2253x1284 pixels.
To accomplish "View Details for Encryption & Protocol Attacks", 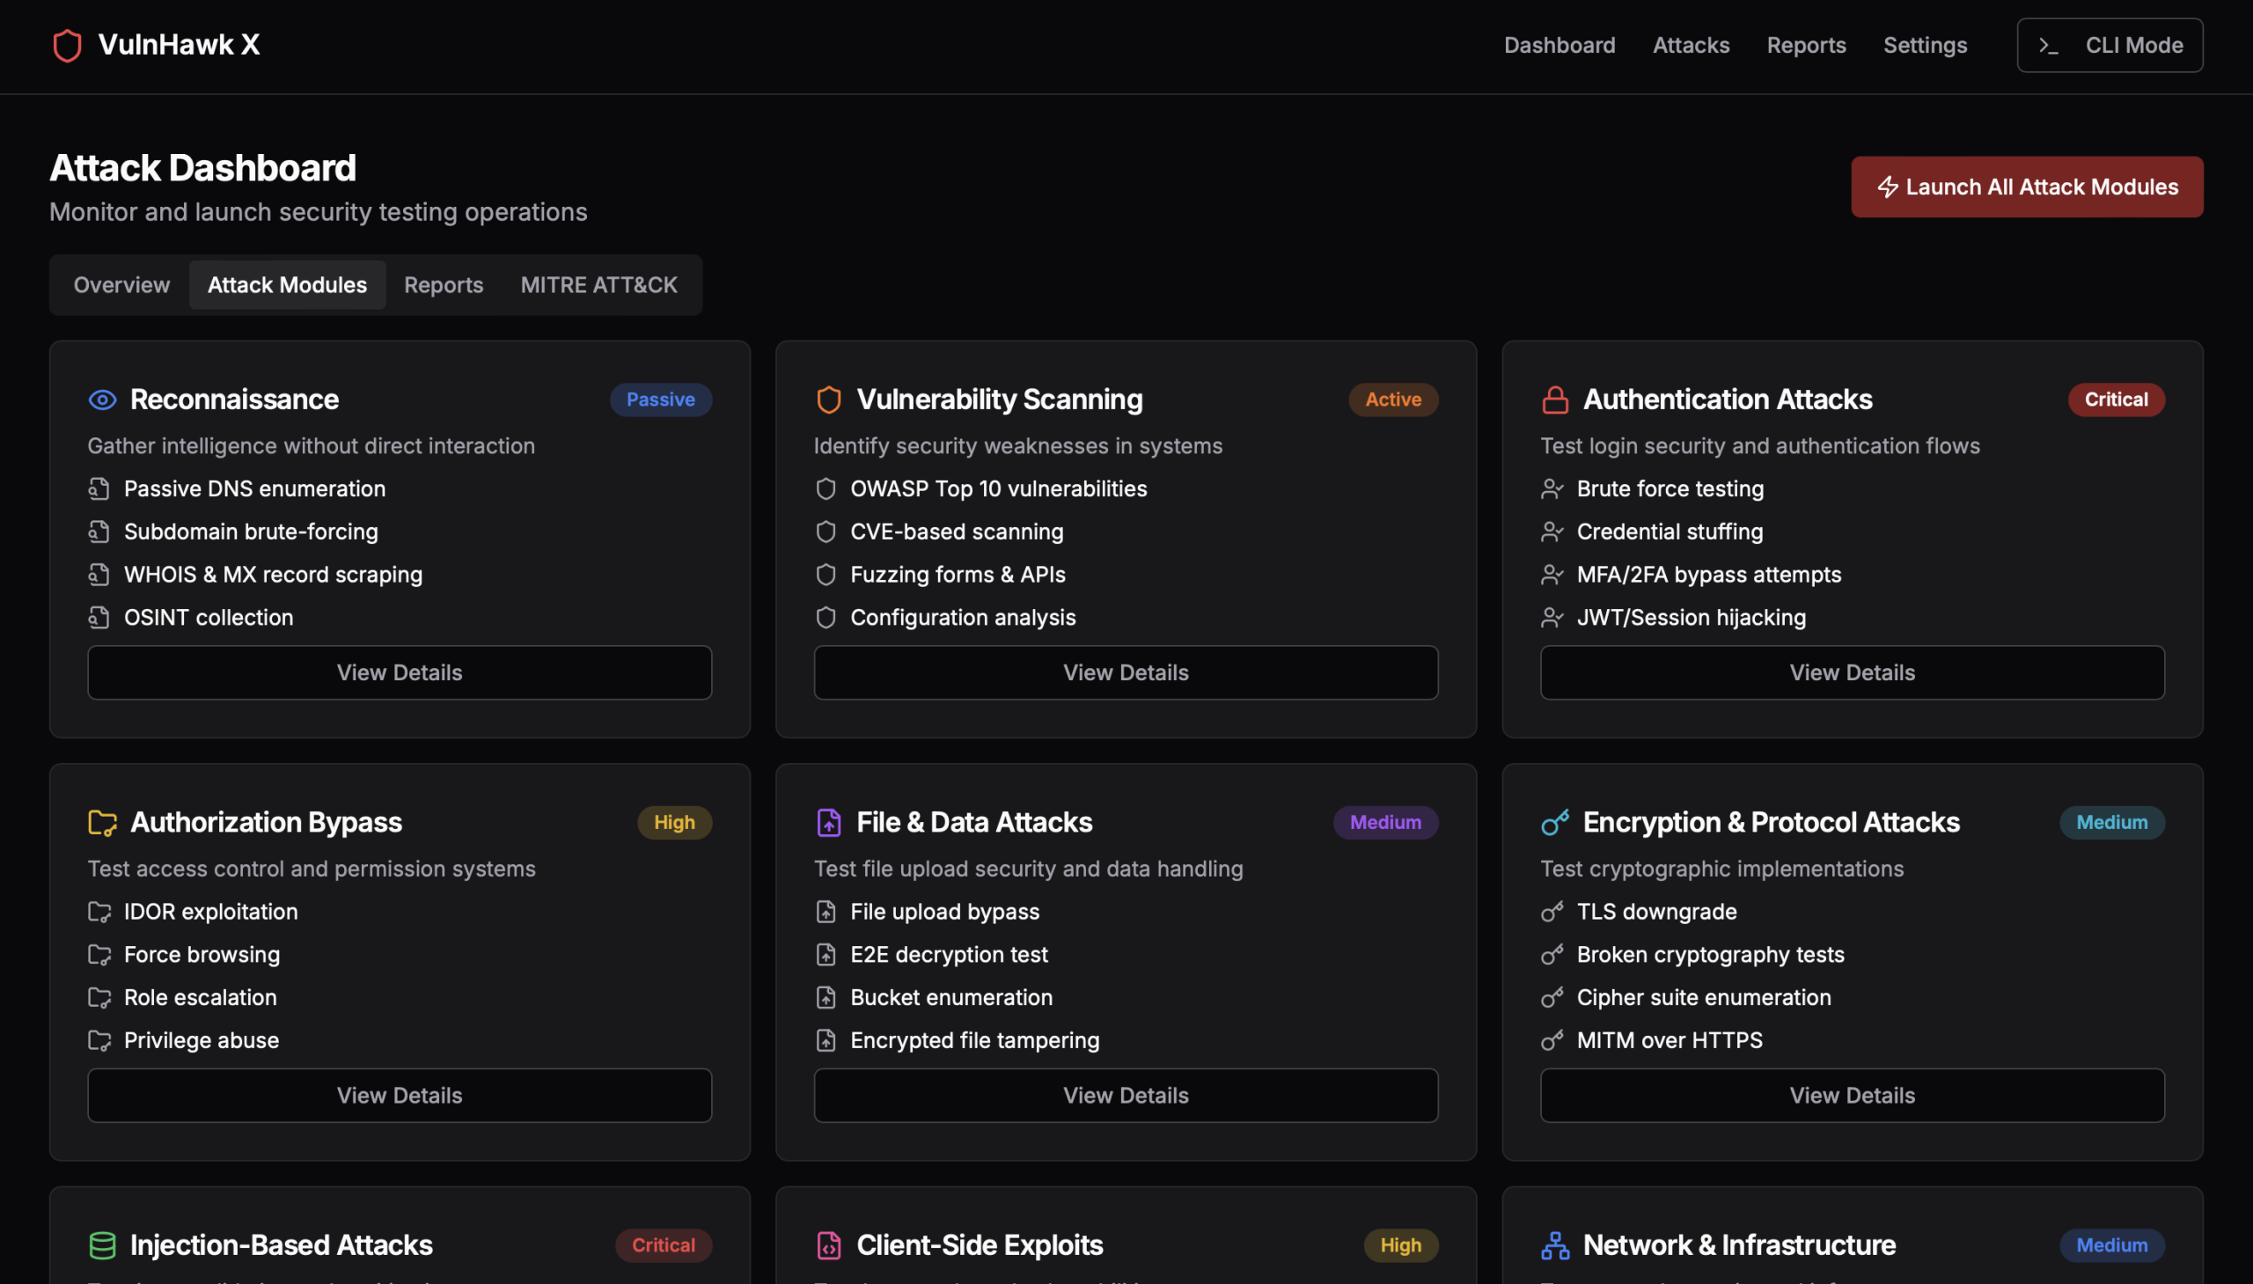I will tap(1852, 1097).
